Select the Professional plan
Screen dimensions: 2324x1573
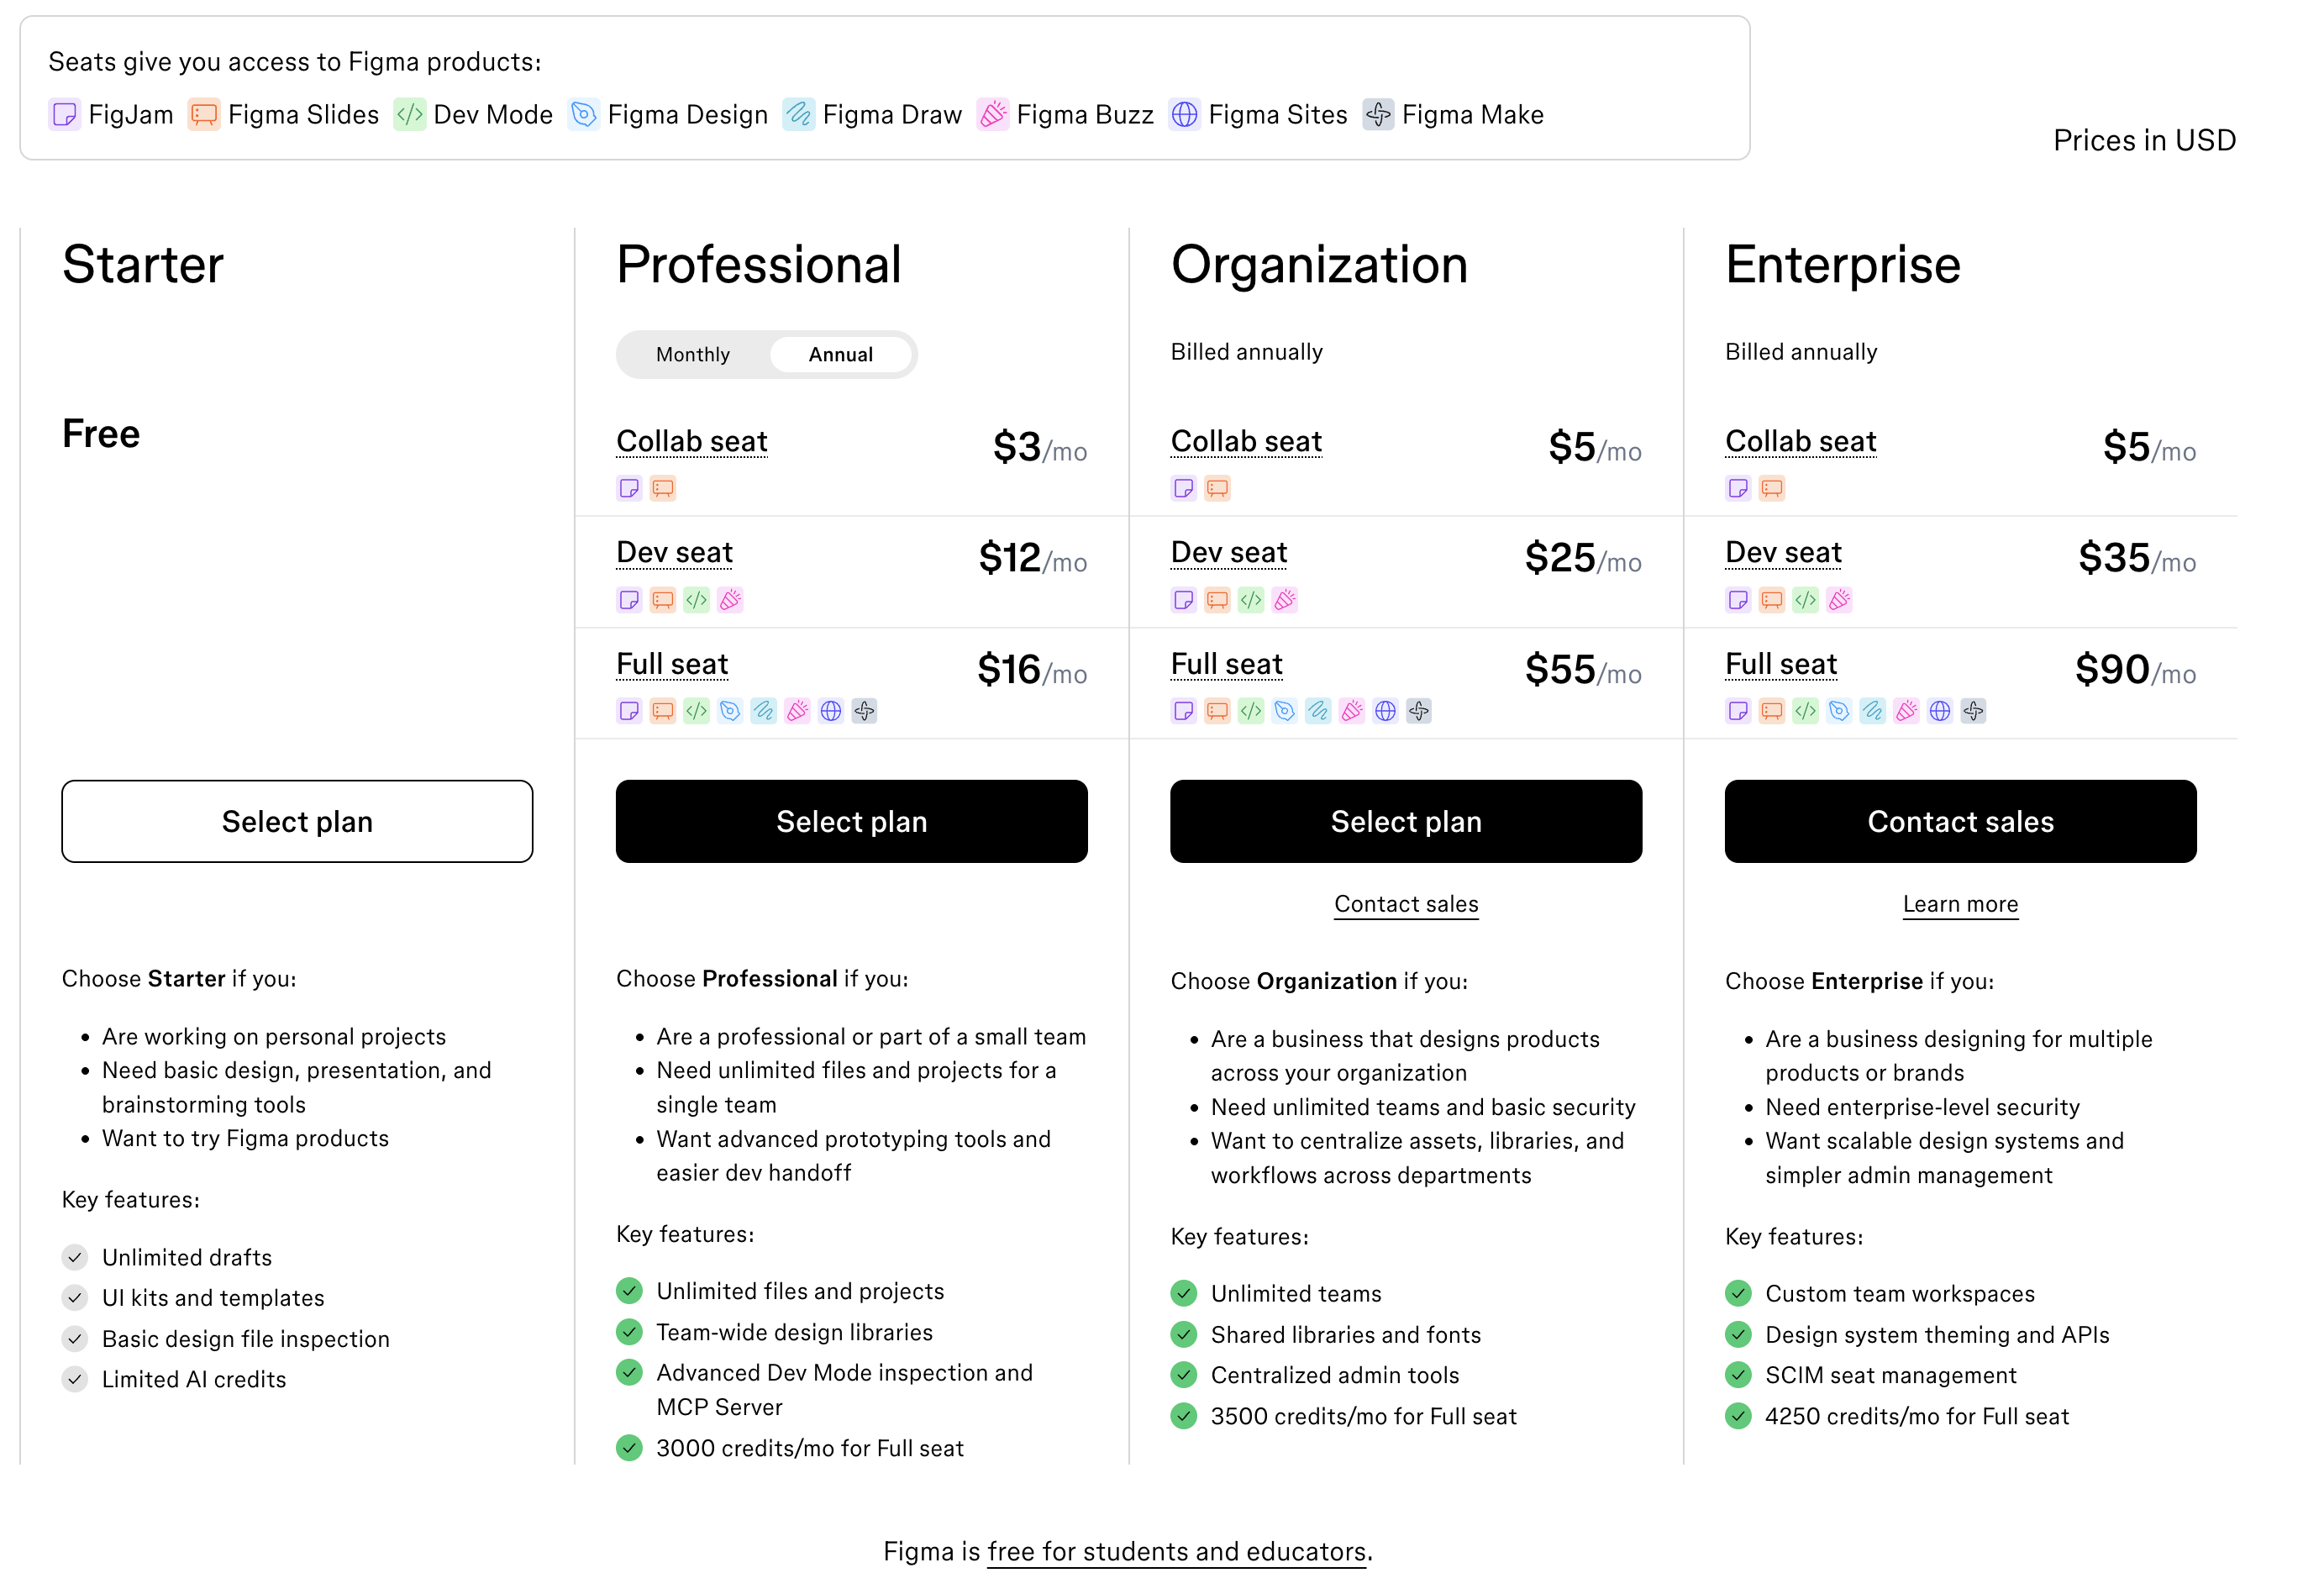point(851,821)
